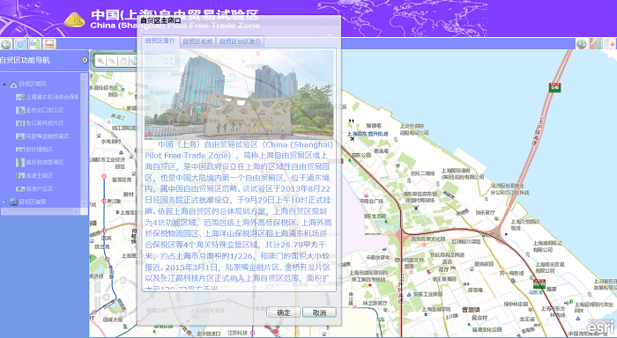617x338 pixels.
Task: Click the globe full-extent icon on map toolbar
Action: pyautogui.click(x=134, y=61)
